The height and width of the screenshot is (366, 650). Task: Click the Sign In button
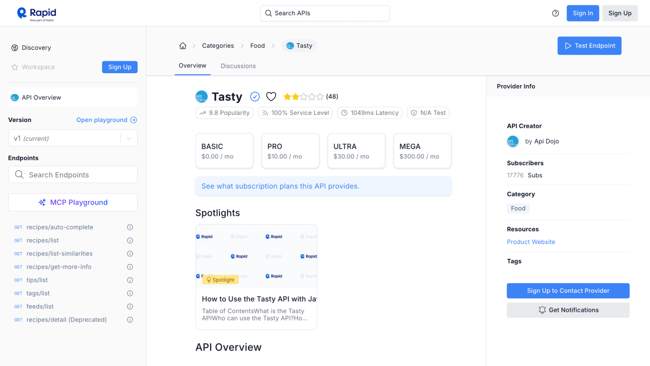coord(583,13)
